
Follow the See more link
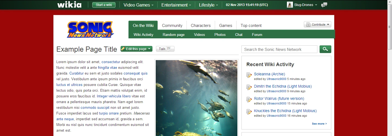click(319, 124)
